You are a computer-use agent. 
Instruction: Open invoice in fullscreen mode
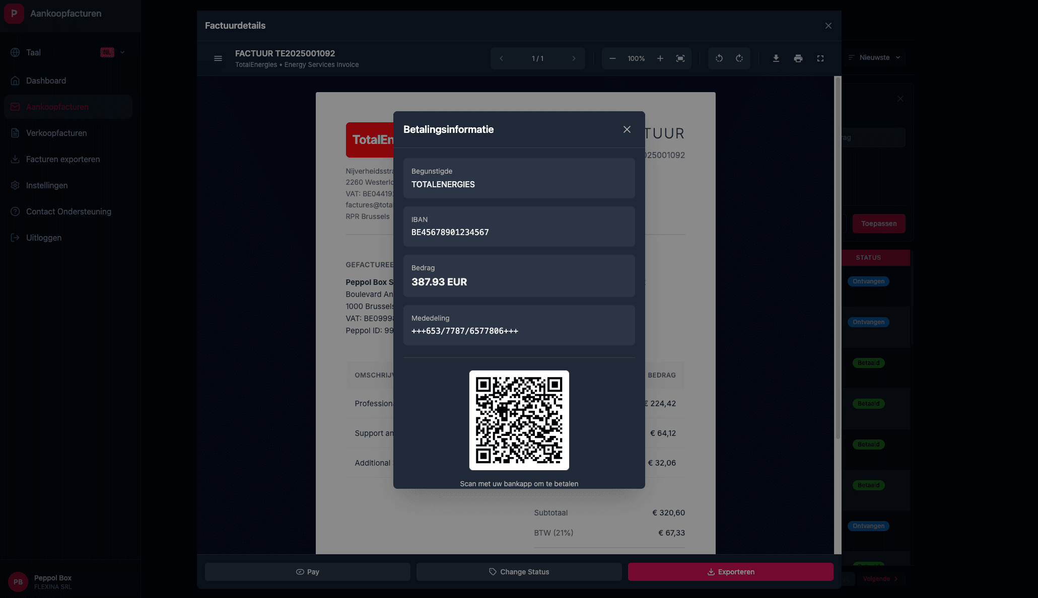point(820,58)
